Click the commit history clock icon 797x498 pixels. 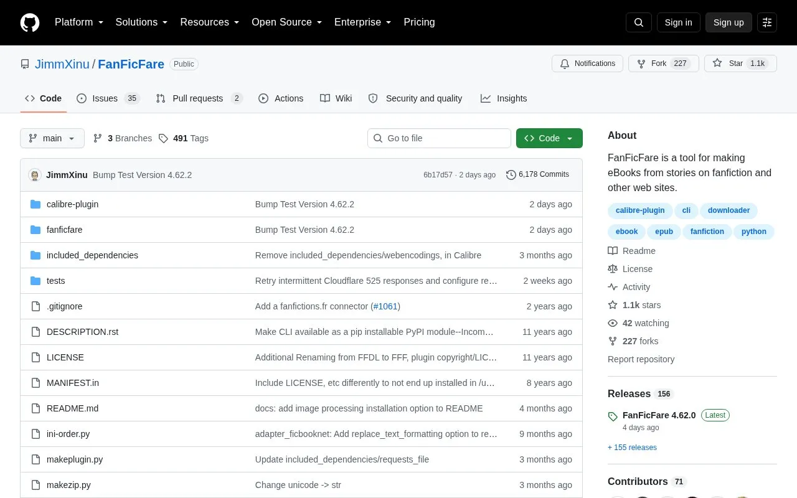[511, 175]
